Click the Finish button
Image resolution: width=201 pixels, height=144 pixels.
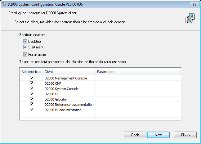pos(185,135)
